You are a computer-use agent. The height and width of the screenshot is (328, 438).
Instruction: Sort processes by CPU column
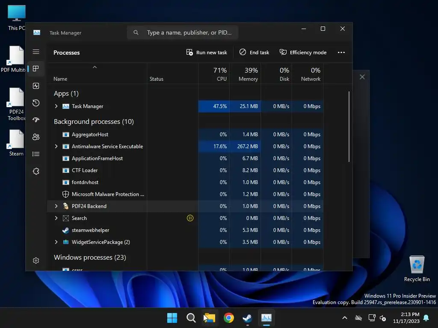214,74
